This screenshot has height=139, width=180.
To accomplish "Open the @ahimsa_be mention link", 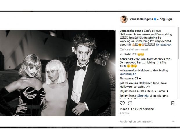I will (x=128, y=74).
